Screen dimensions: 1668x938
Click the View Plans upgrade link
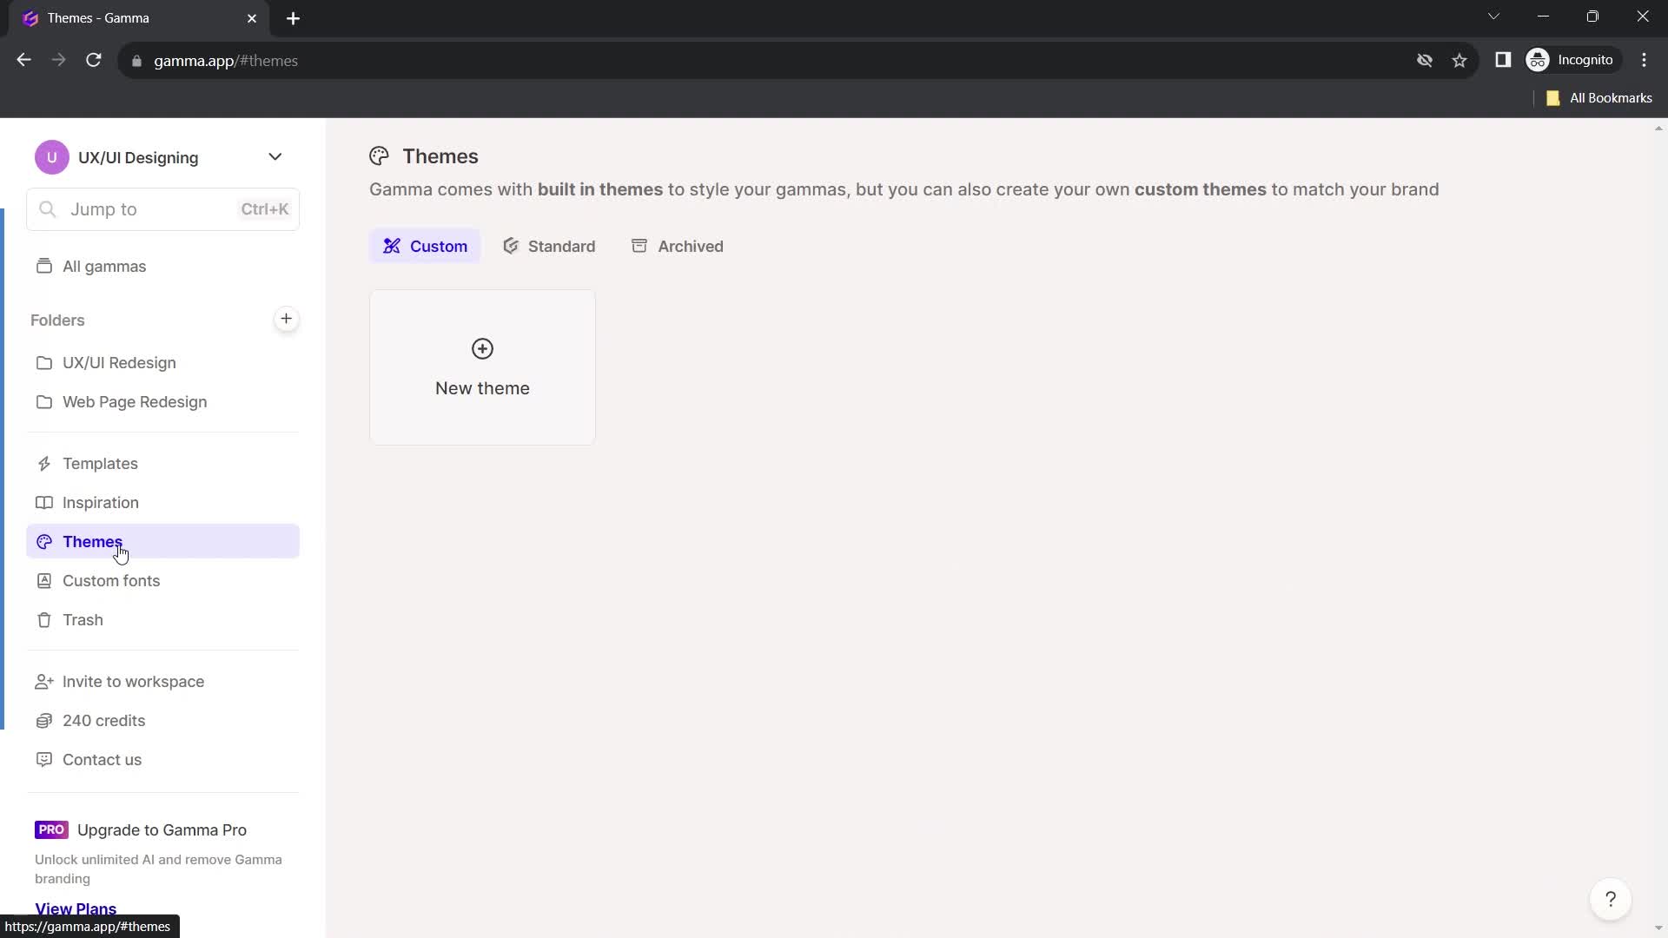pos(76,909)
